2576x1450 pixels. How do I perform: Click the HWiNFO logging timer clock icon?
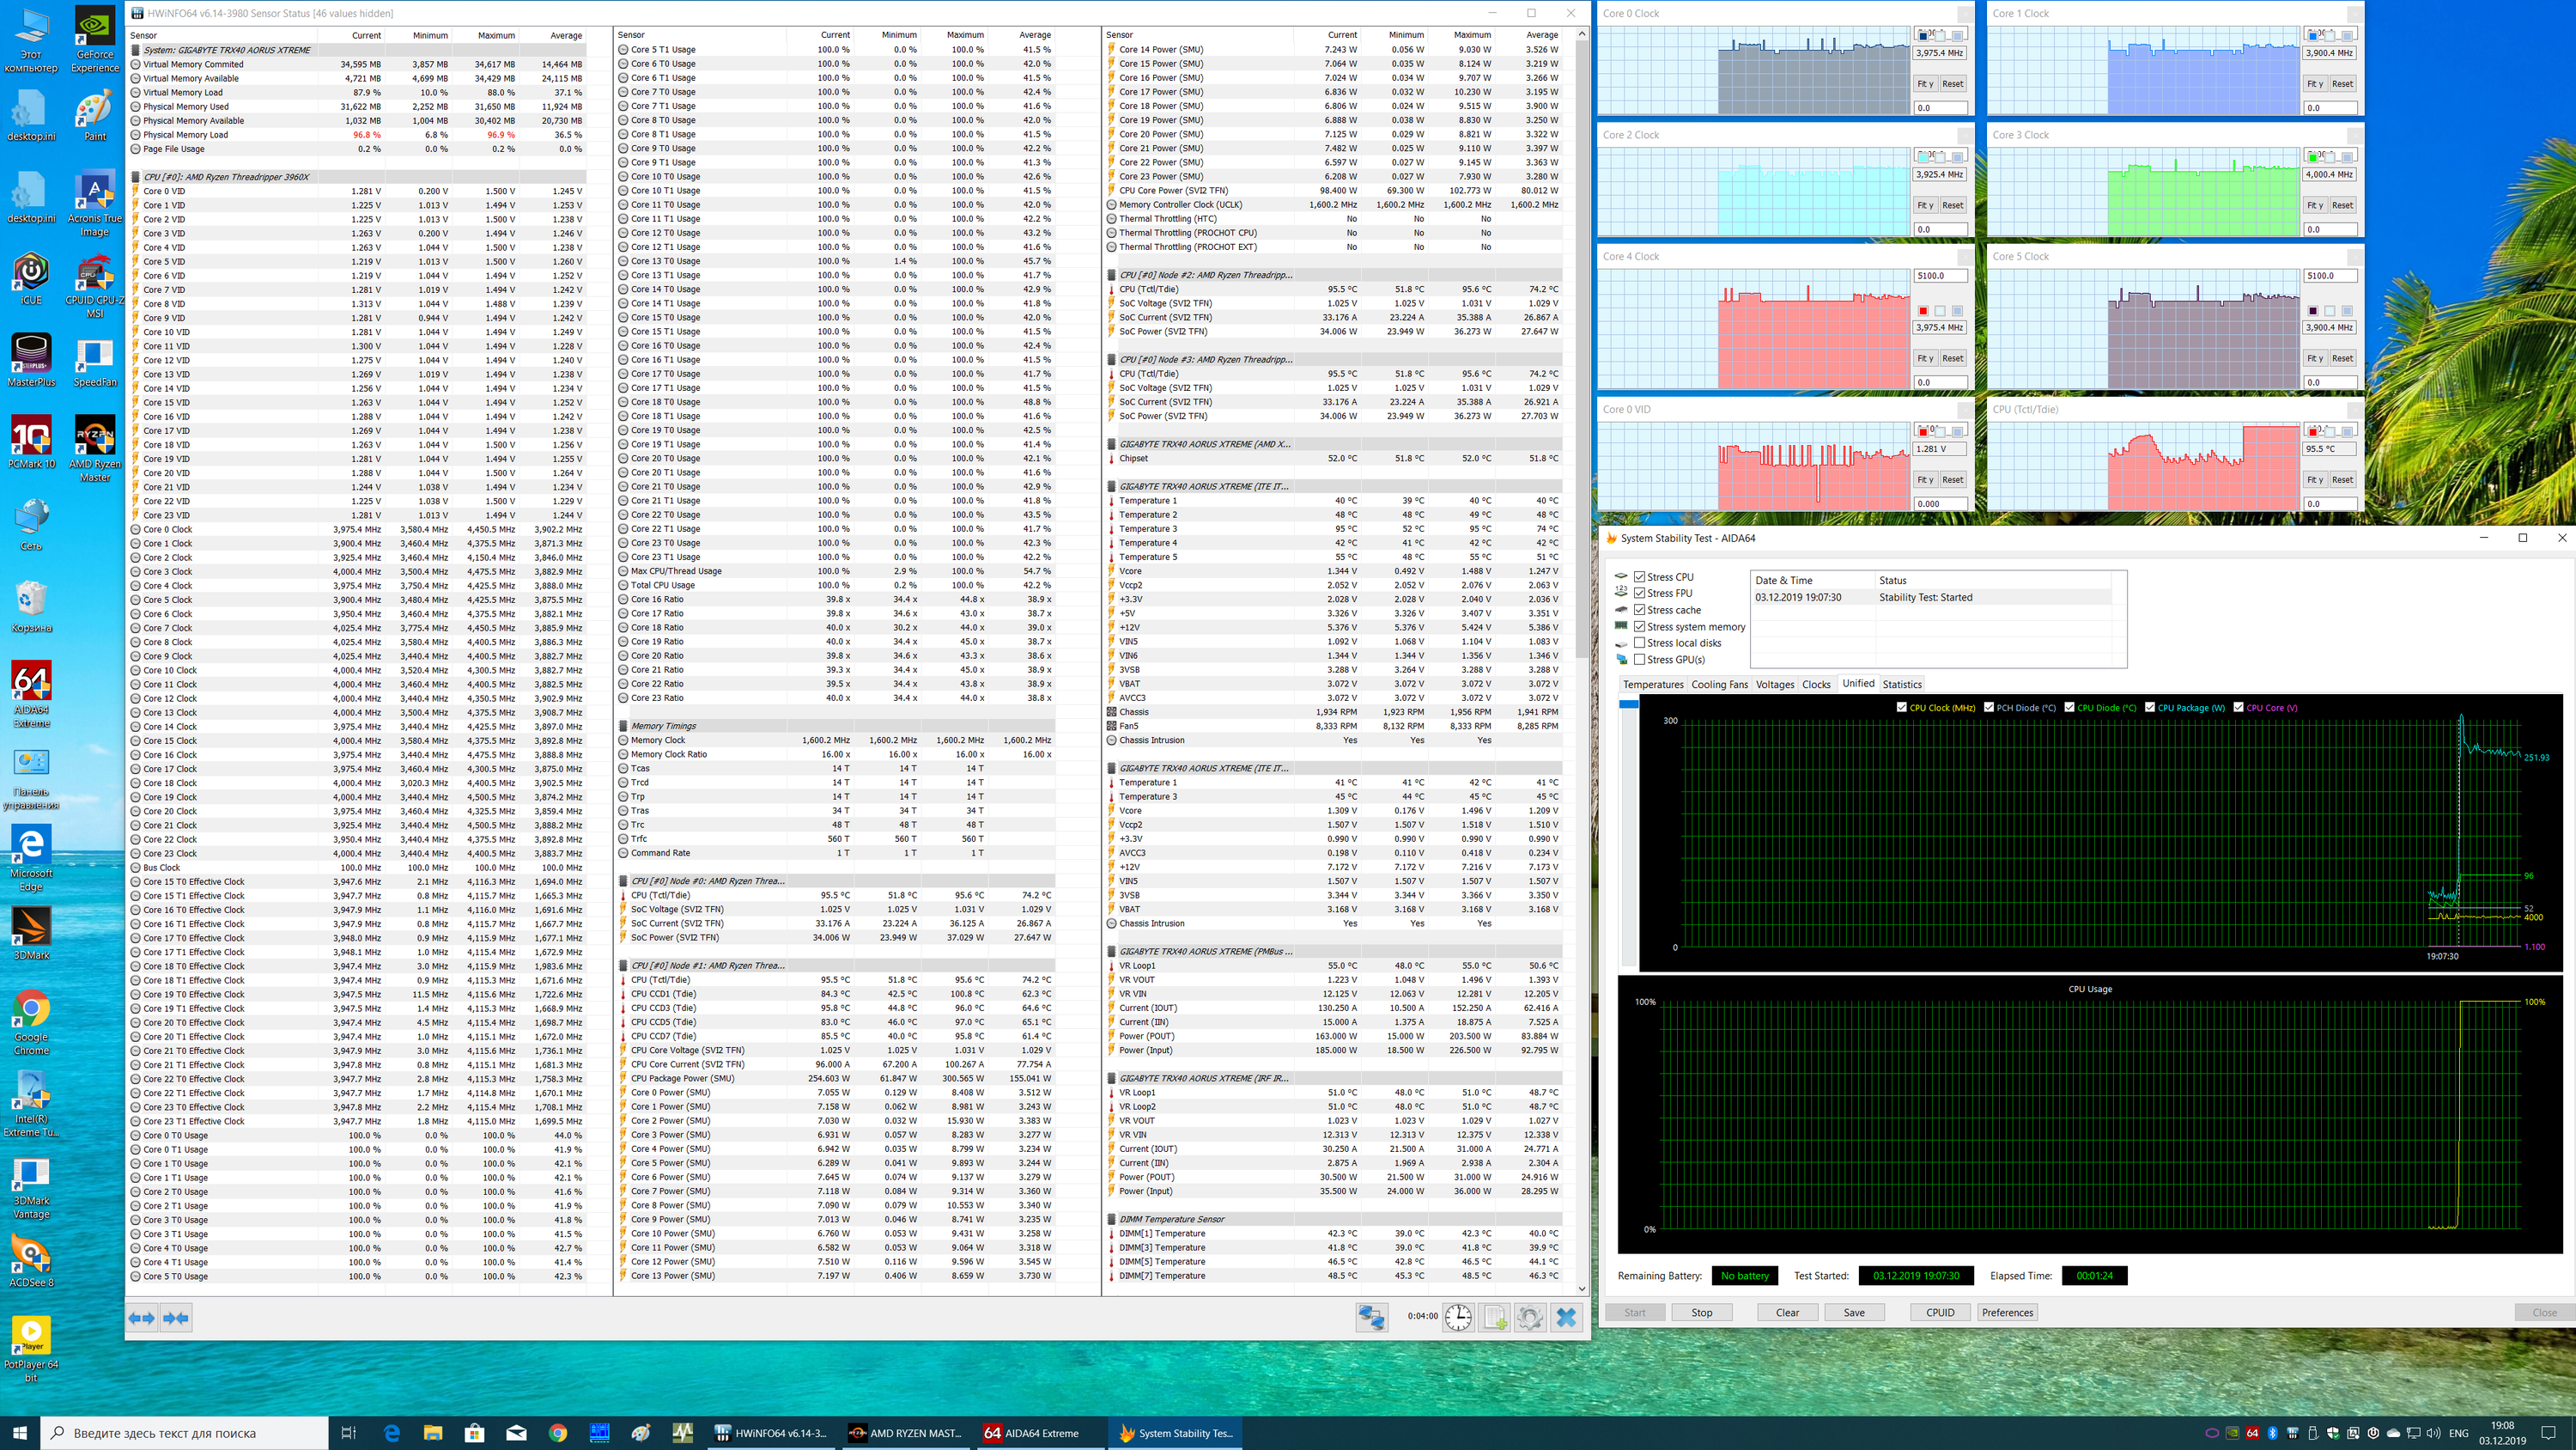tap(1458, 1317)
